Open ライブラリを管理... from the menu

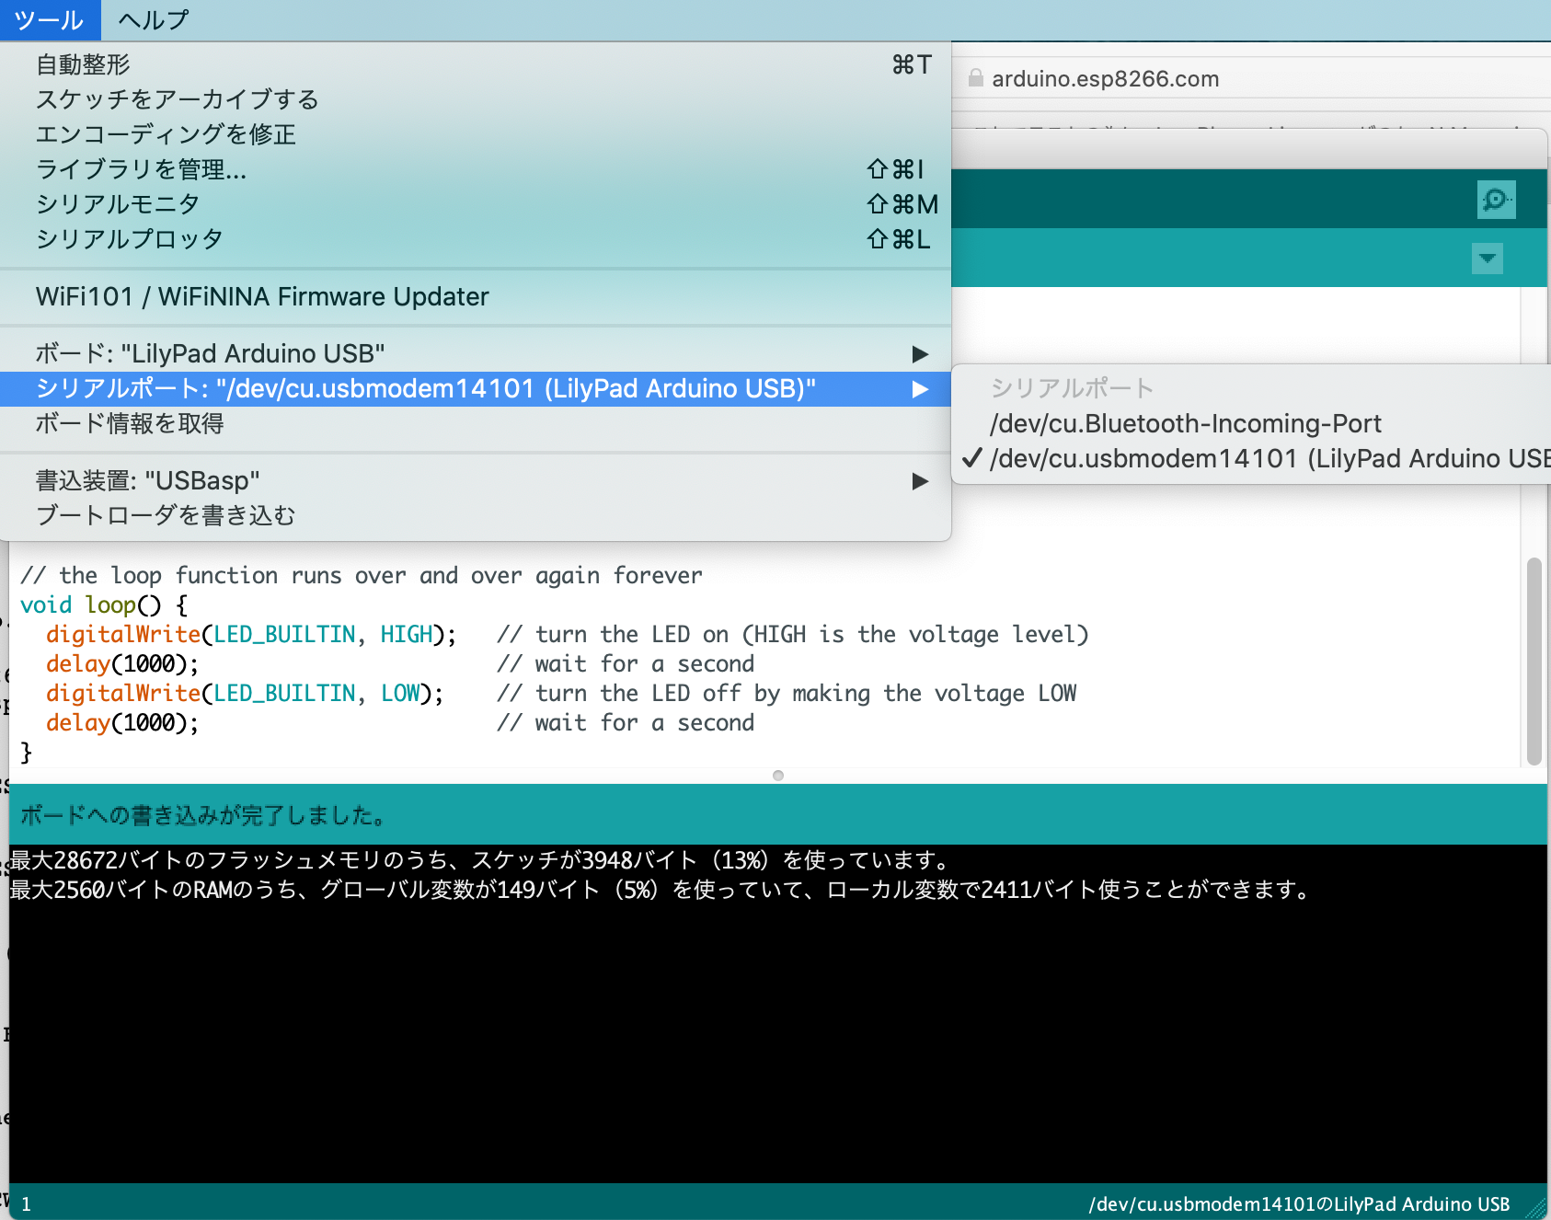tap(476, 169)
